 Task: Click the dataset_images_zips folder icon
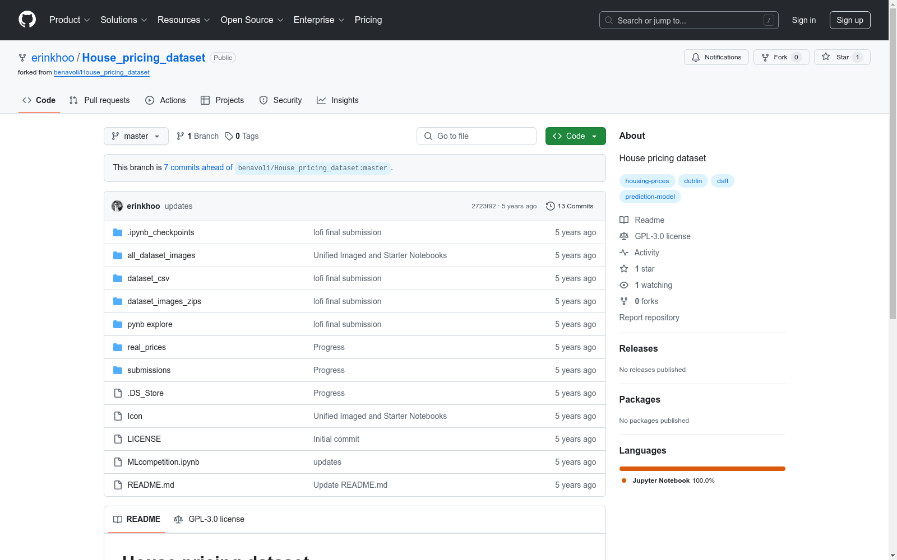[118, 301]
